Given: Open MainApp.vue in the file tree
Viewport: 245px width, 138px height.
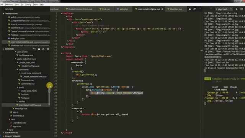Looking at the screenshot, I should 21,108.
